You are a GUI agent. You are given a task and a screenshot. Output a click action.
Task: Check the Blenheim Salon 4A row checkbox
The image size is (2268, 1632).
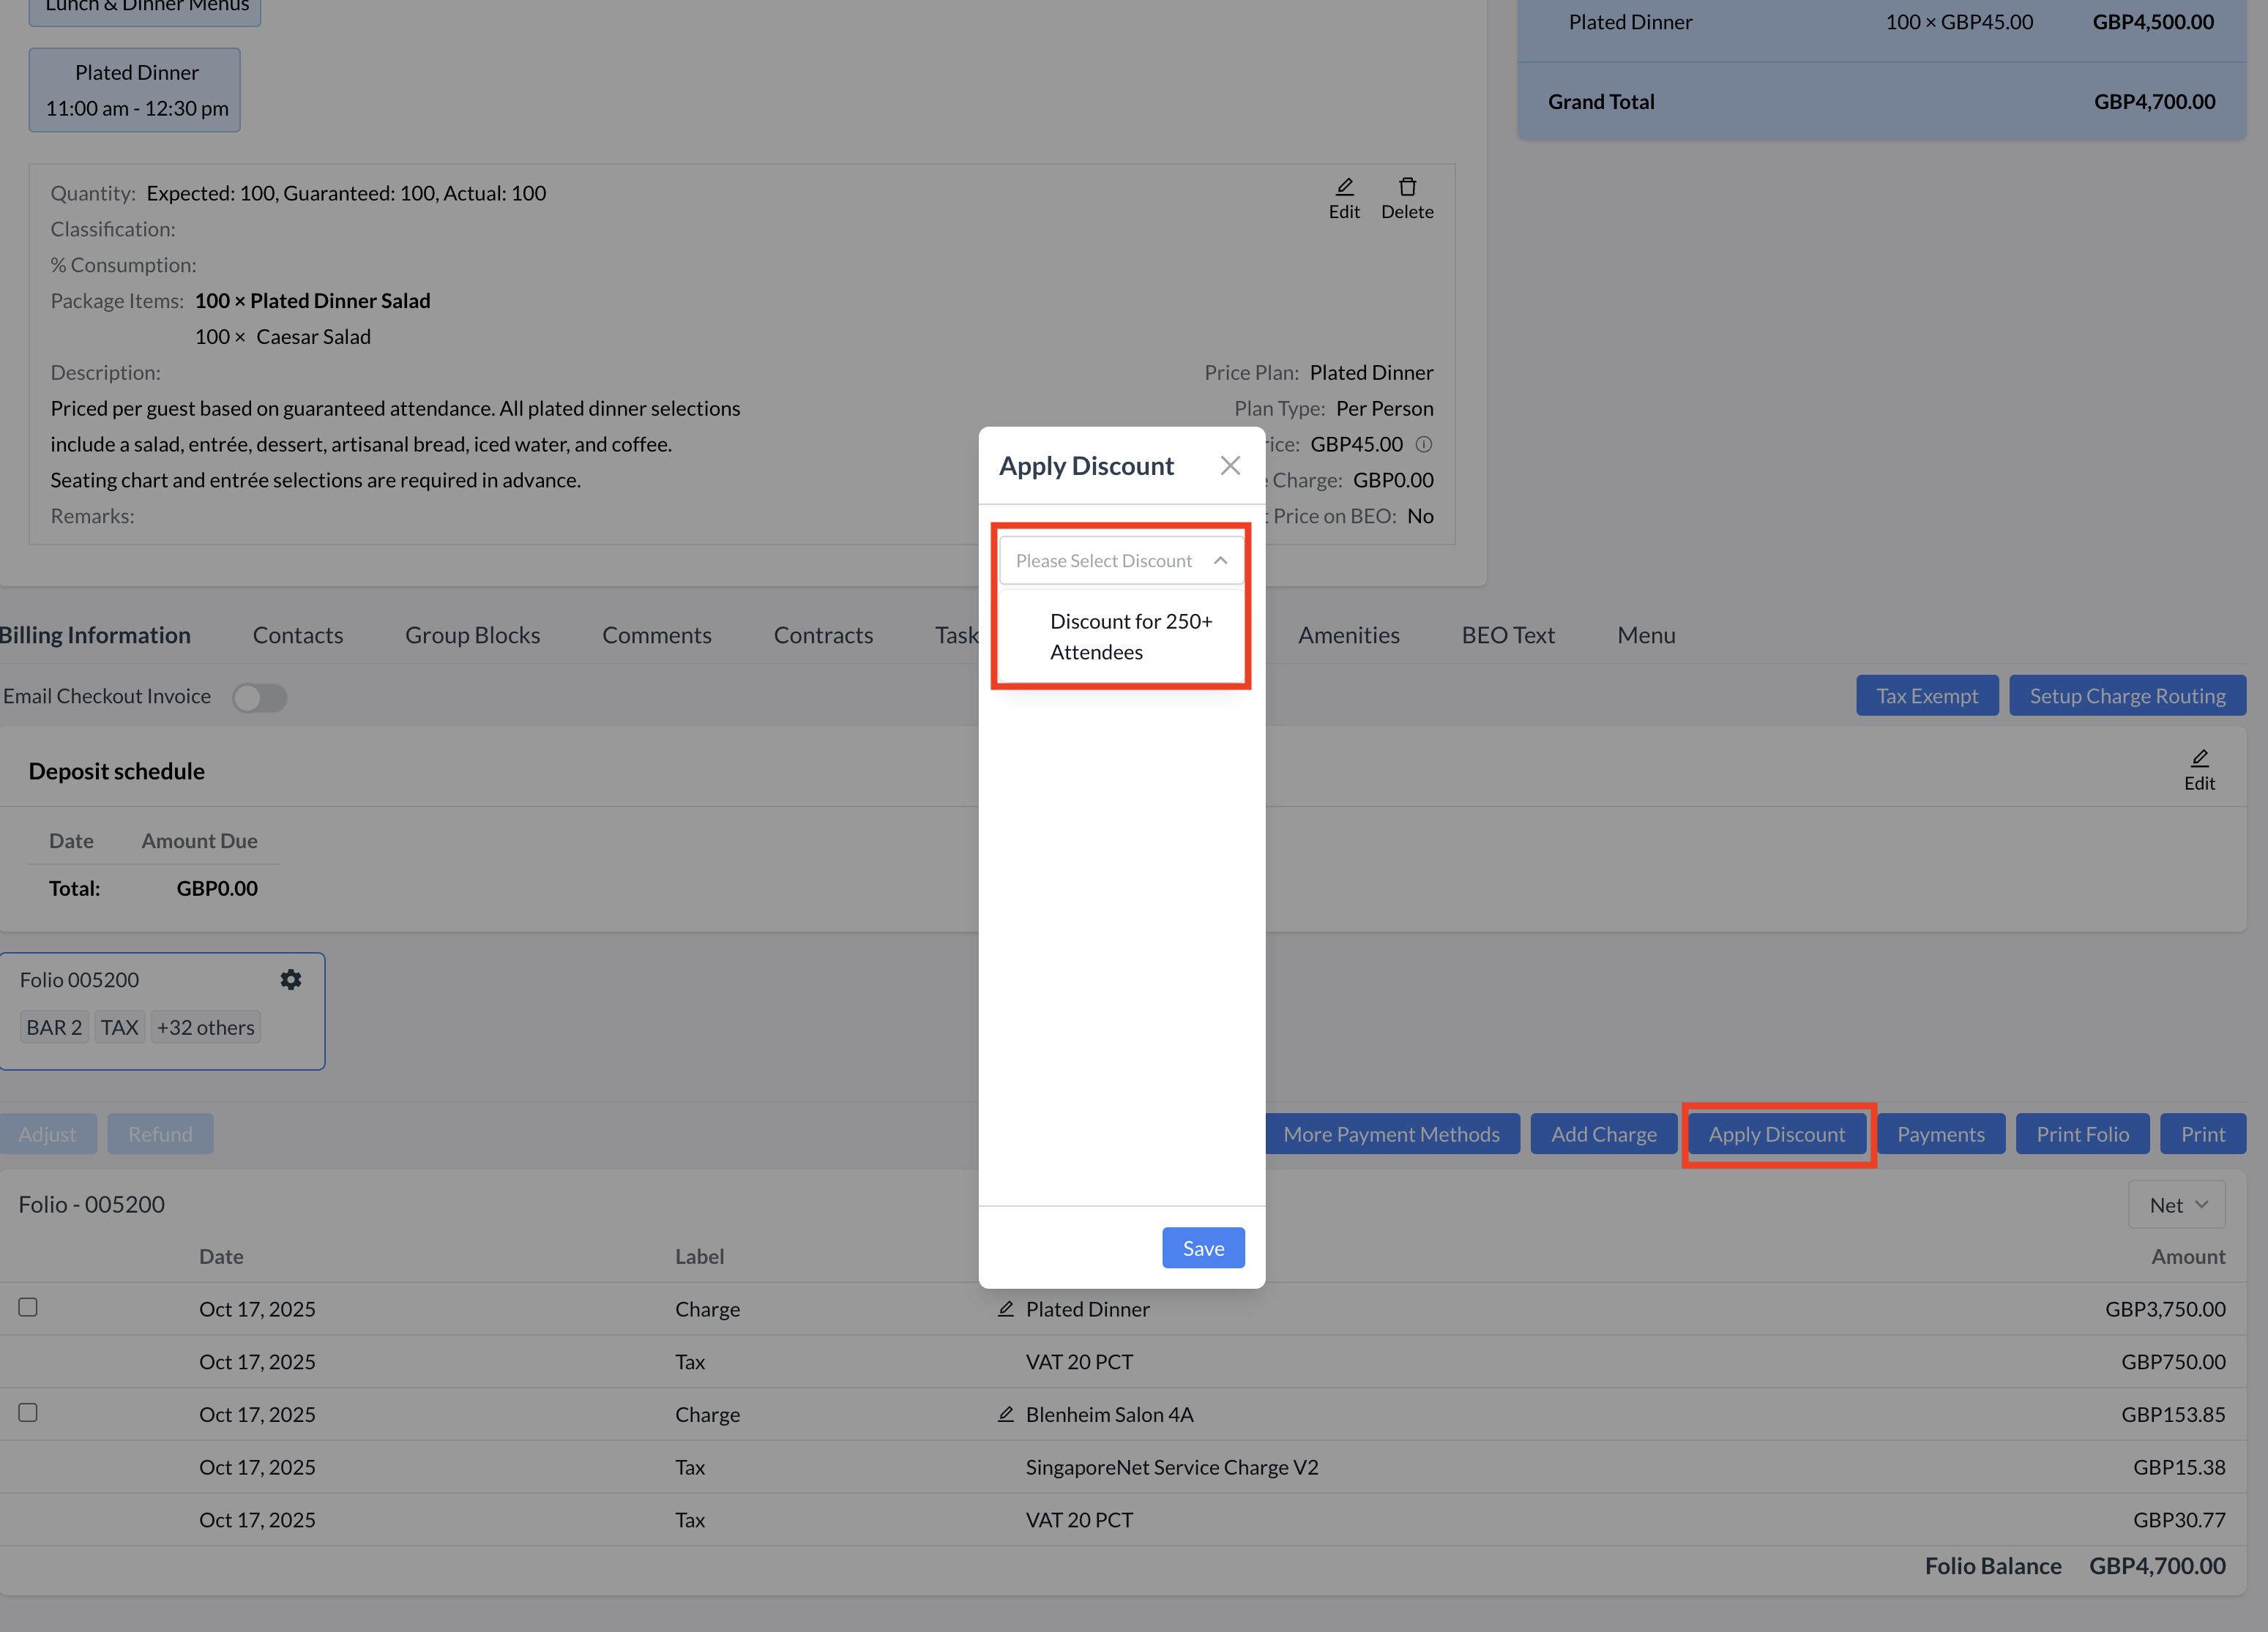coord(28,1412)
